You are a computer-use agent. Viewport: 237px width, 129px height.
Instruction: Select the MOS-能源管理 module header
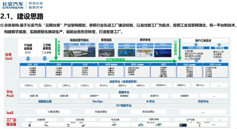(111, 64)
